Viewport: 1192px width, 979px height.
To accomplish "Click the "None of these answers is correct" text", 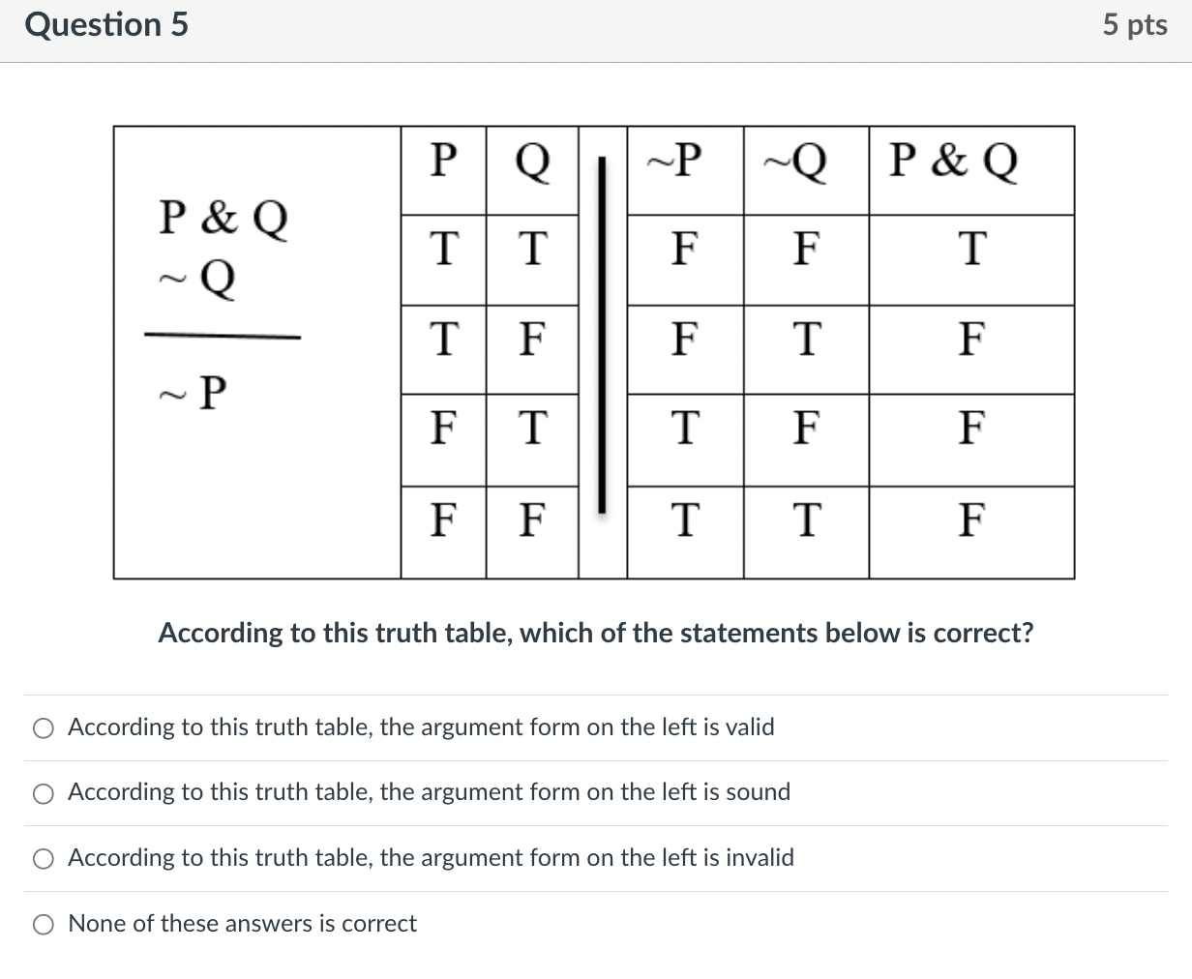I will pyautogui.click(x=241, y=925).
